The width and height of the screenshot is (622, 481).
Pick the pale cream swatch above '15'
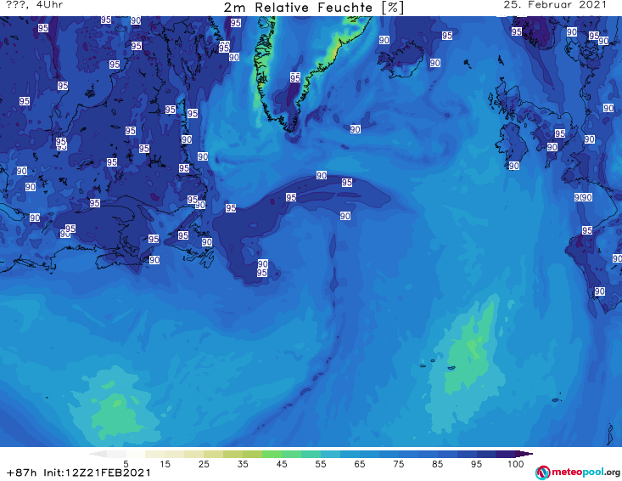coord(155,454)
